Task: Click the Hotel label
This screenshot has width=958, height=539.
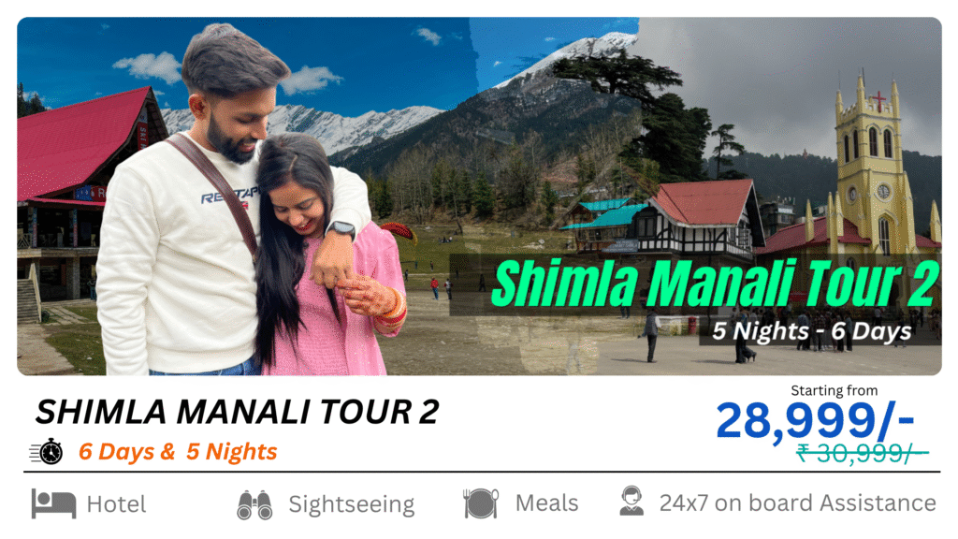Action: coord(117,504)
